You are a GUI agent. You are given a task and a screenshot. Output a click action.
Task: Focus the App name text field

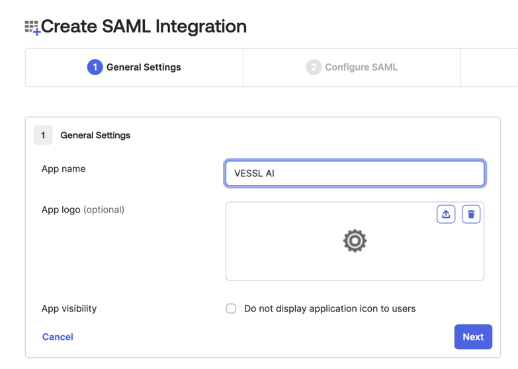coord(355,174)
